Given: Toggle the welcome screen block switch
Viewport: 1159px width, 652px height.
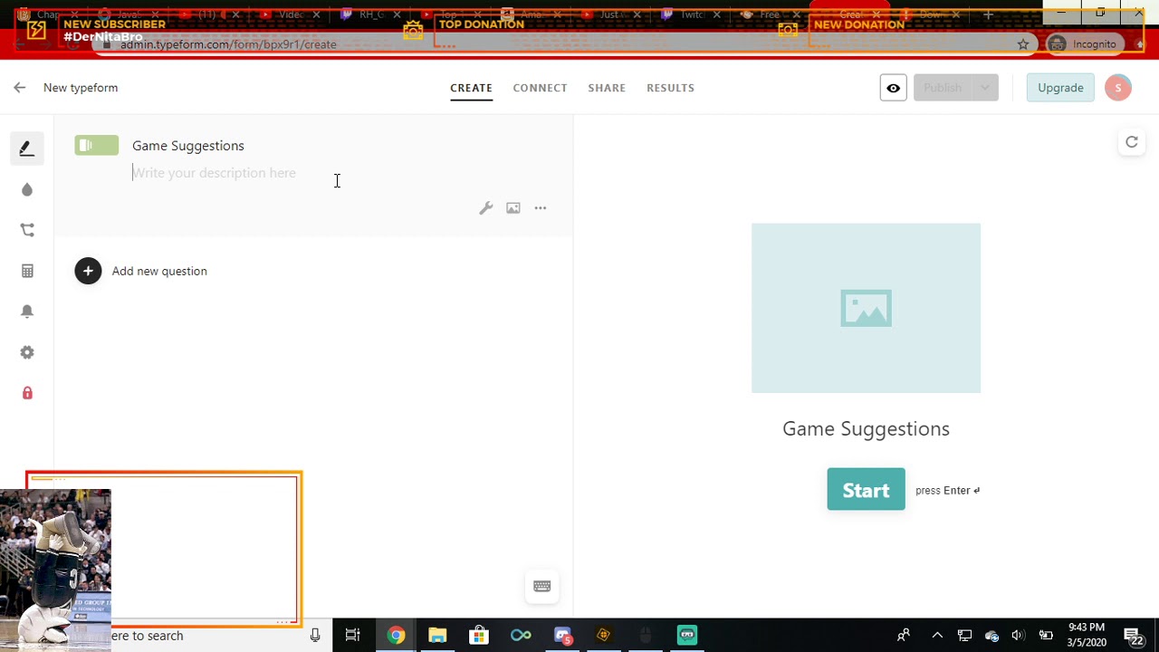Looking at the screenshot, I should tap(97, 145).
